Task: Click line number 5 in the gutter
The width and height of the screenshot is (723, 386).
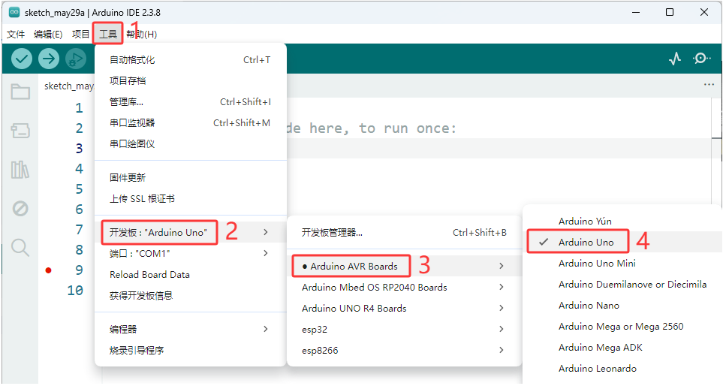Action: 80,189
